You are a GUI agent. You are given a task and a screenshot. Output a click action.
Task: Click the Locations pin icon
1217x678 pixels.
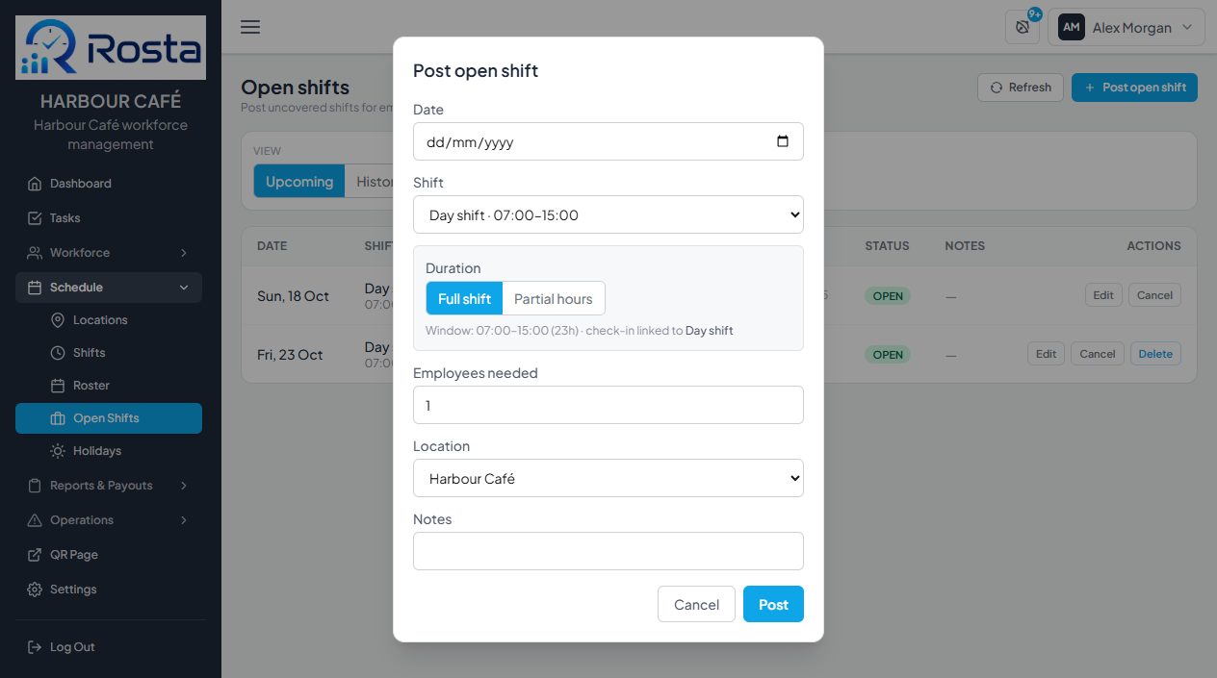58,320
